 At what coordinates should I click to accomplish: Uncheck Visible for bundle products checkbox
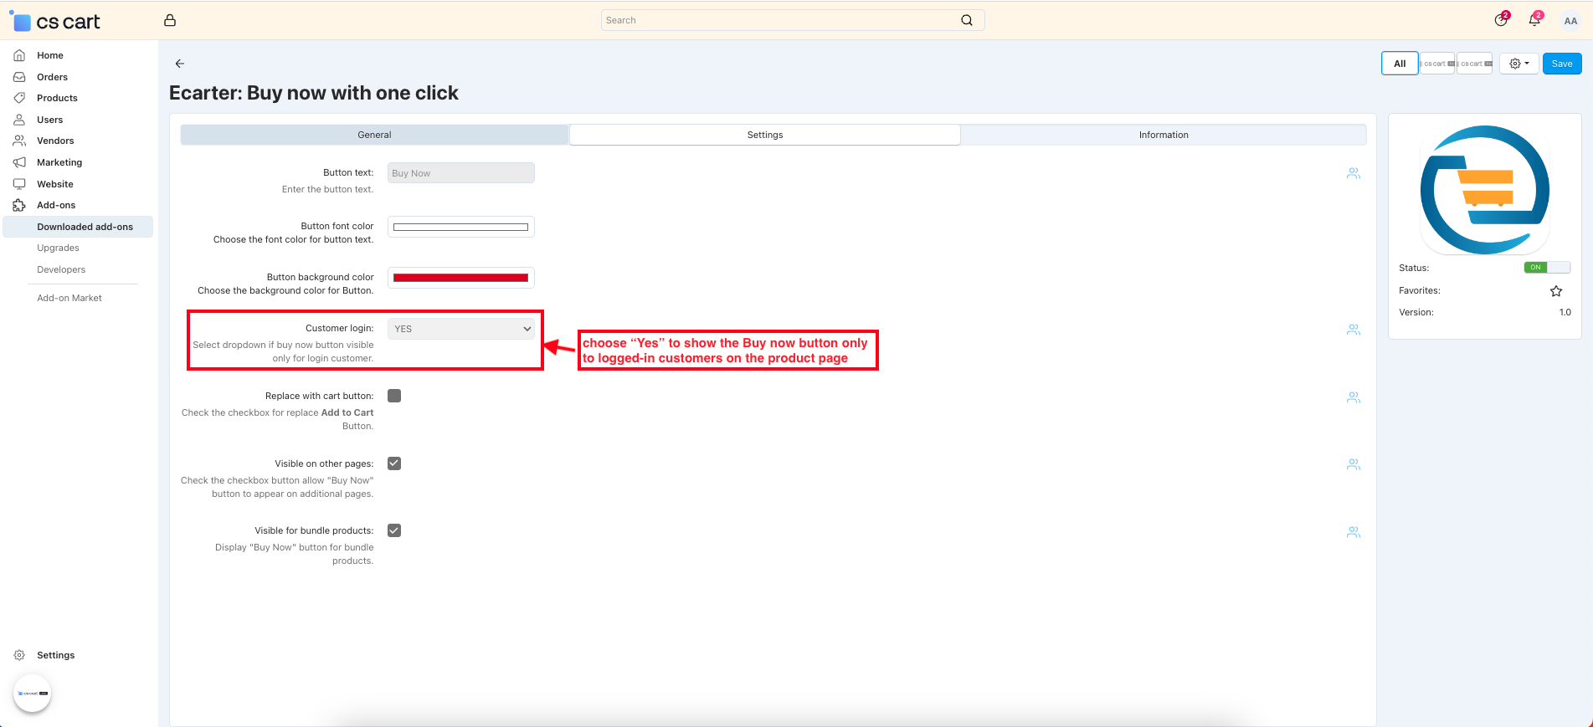tap(394, 530)
